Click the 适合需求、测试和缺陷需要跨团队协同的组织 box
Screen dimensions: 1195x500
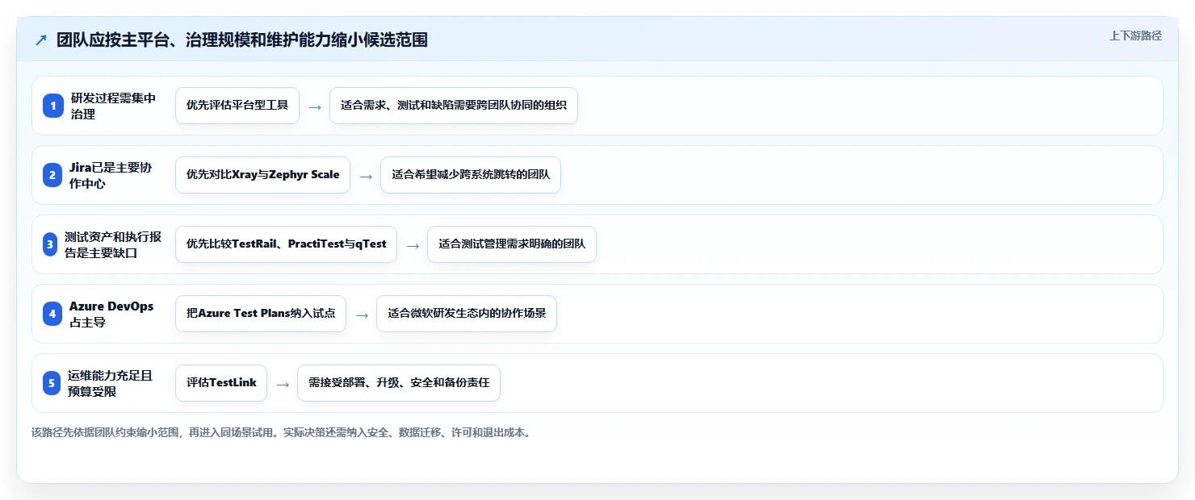[454, 106]
